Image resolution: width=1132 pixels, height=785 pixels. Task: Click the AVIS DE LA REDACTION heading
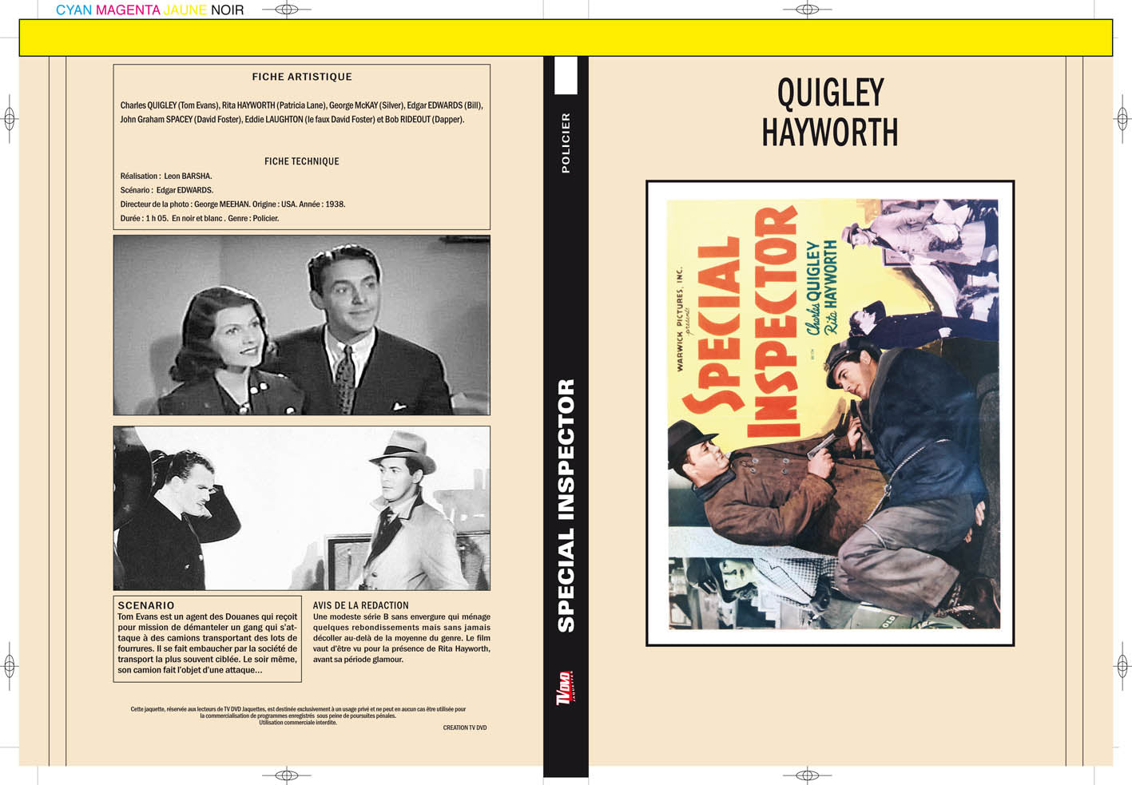click(360, 605)
